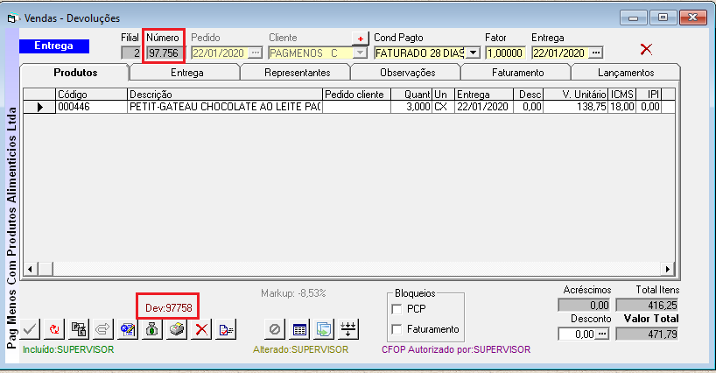Expand the Cond Pagto dropdown
Screen dimensions: 716x373
tap(474, 53)
